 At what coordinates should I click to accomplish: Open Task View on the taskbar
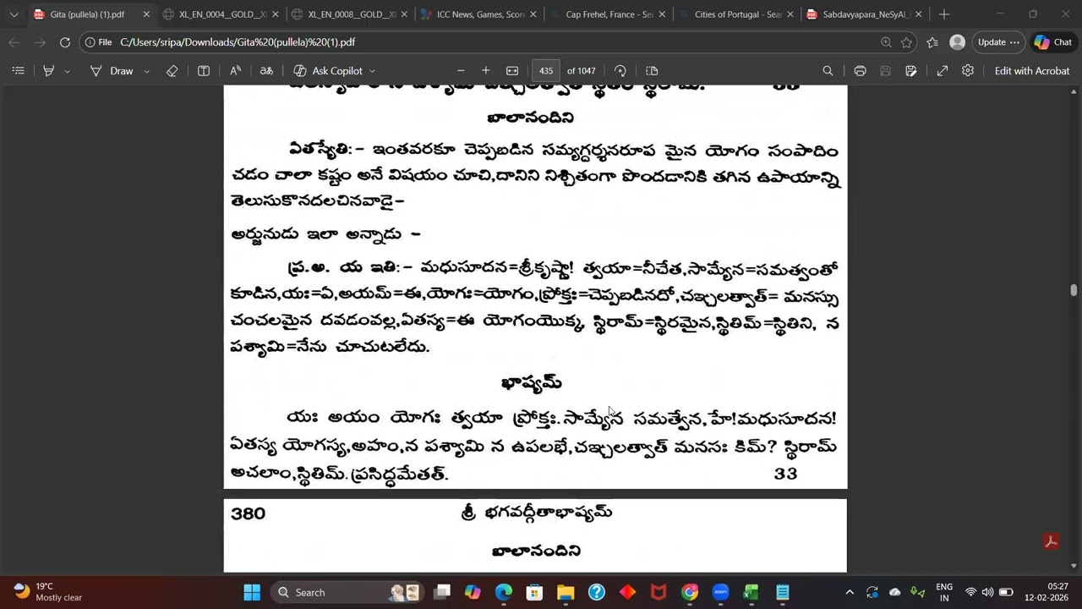(x=442, y=592)
